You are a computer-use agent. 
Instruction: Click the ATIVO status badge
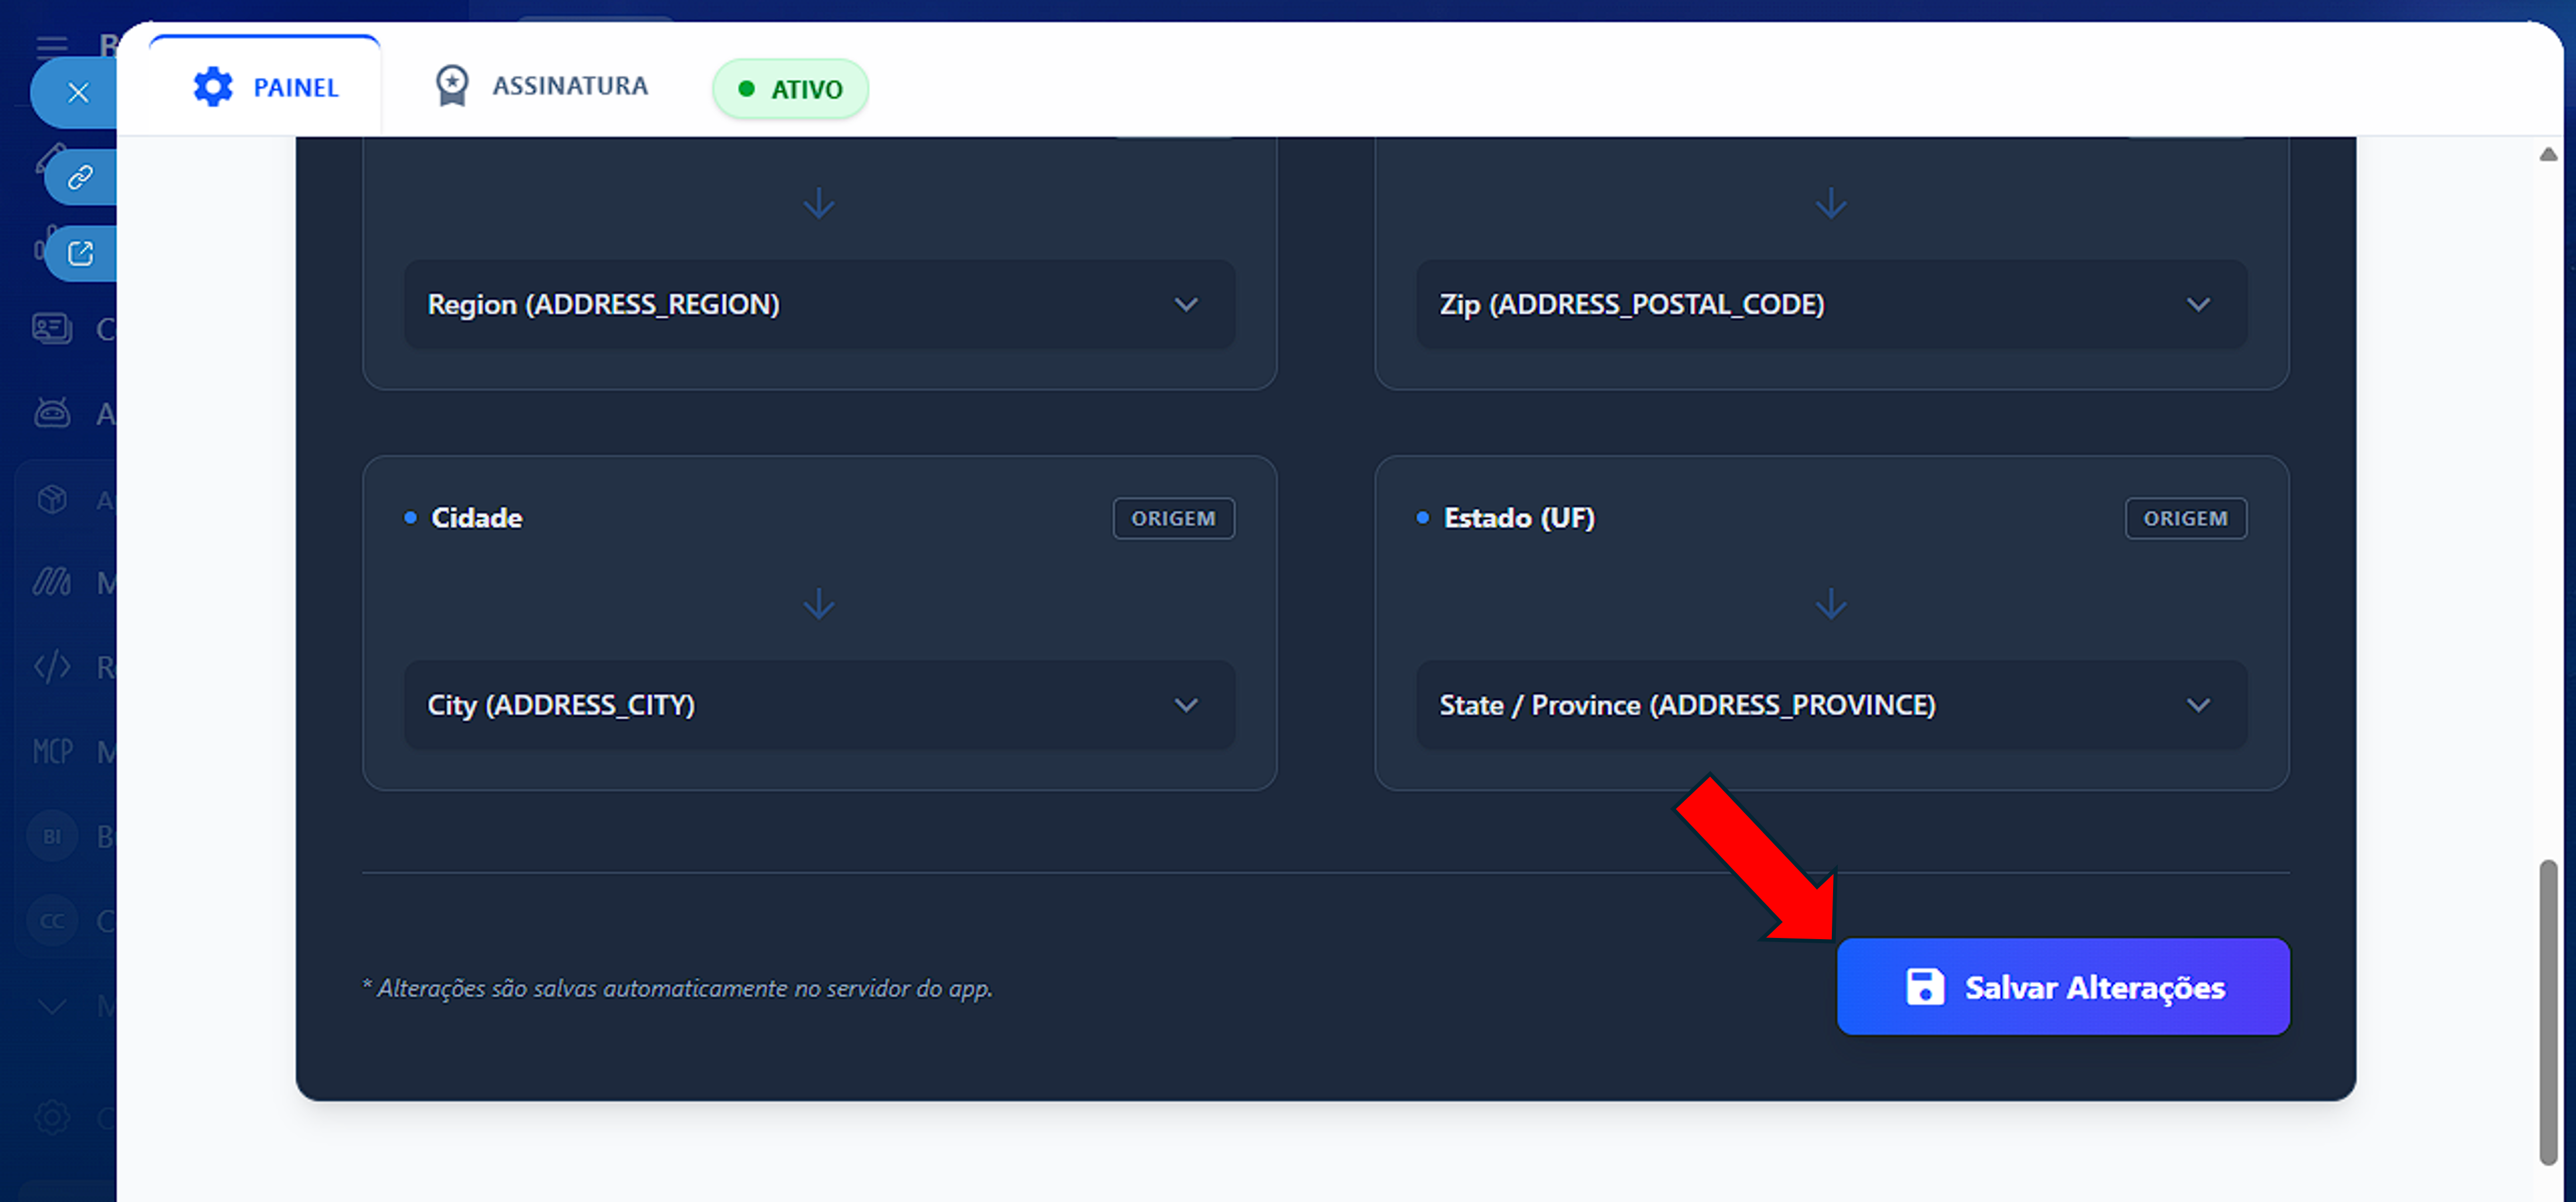(790, 89)
